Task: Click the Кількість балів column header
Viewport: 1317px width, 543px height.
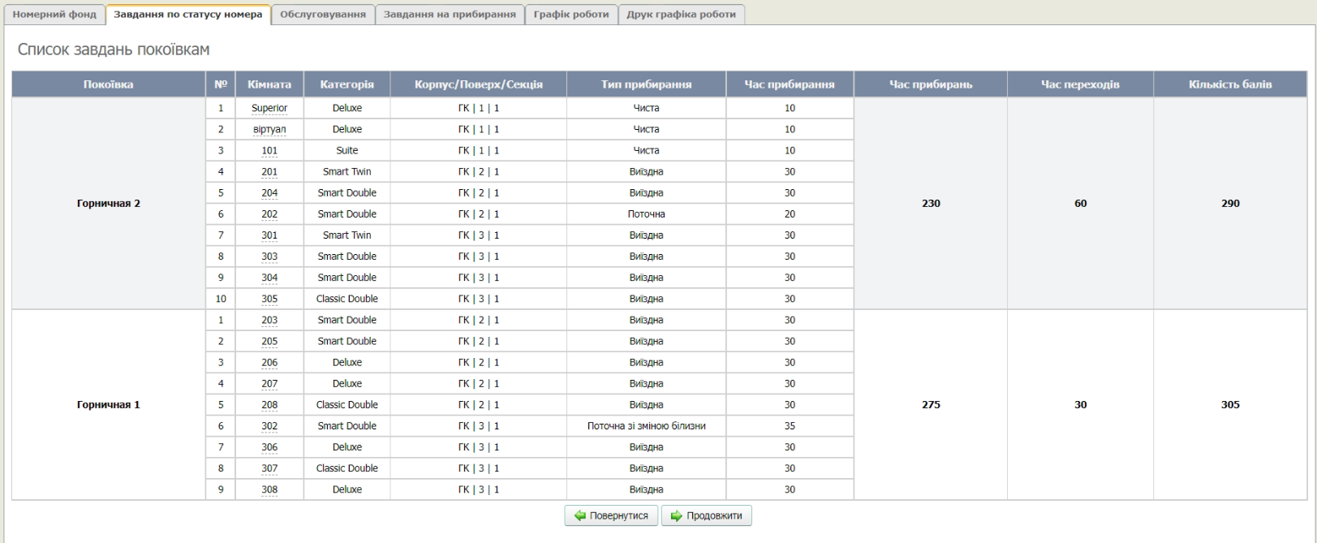Action: coord(1229,84)
